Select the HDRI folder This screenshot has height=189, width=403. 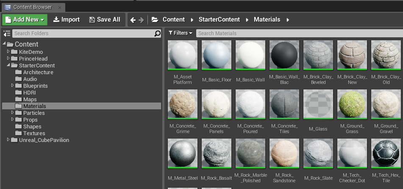pos(29,92)
